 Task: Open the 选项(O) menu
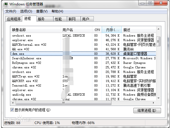pos(26,11)
